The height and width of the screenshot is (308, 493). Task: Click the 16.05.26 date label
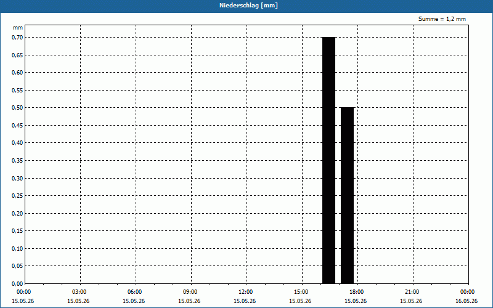click(x=467, y=301)
